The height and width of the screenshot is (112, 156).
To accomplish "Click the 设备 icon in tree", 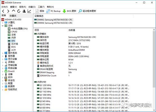I will tap(6, 74).
